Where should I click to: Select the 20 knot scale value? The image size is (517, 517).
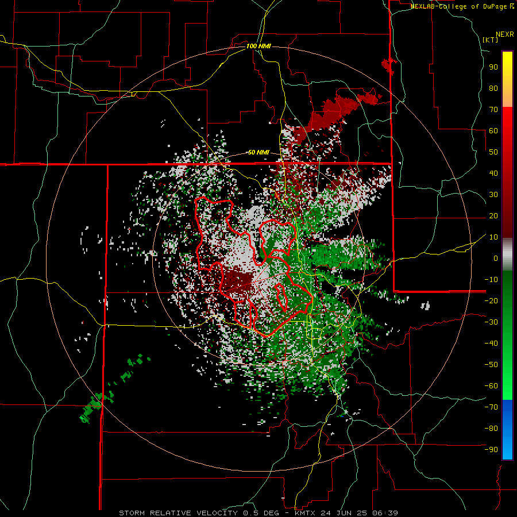pos(493,216)
